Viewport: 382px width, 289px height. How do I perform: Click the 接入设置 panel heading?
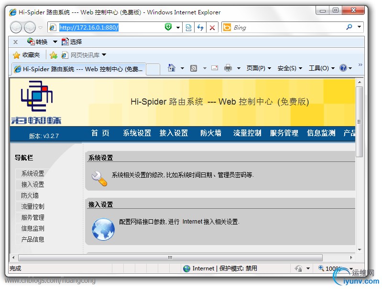100,204
